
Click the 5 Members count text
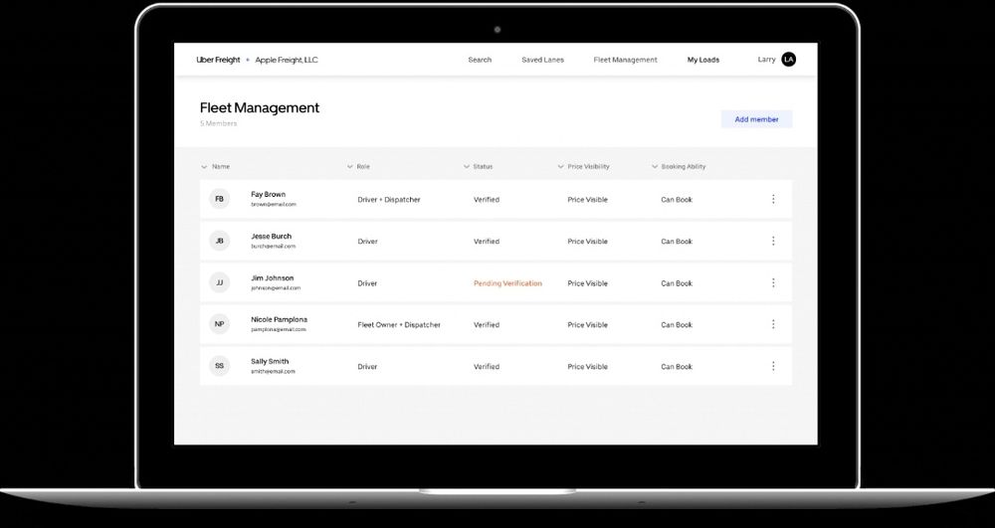[x=218, y=123]
